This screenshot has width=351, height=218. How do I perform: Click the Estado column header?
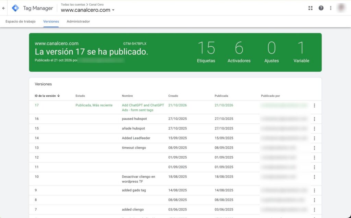(x=80, y=96)
